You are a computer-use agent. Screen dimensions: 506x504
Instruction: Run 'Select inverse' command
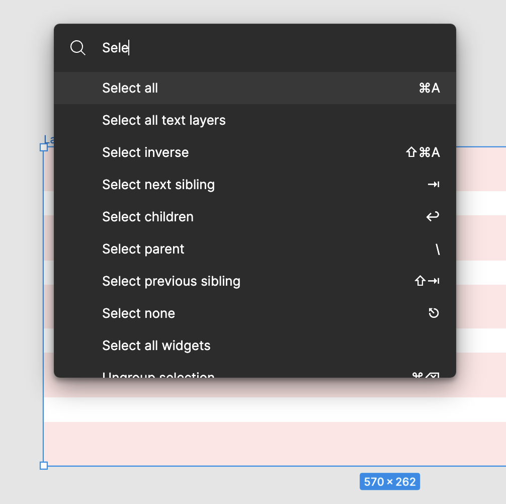[145, 152]
